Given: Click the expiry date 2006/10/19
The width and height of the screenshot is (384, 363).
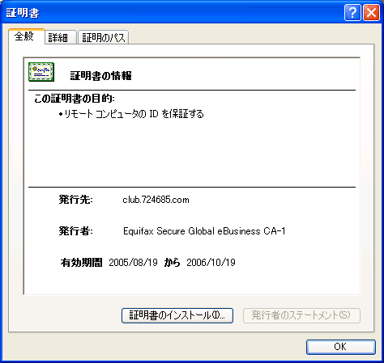Looking at the screenshot, I should tap(211, 262).
